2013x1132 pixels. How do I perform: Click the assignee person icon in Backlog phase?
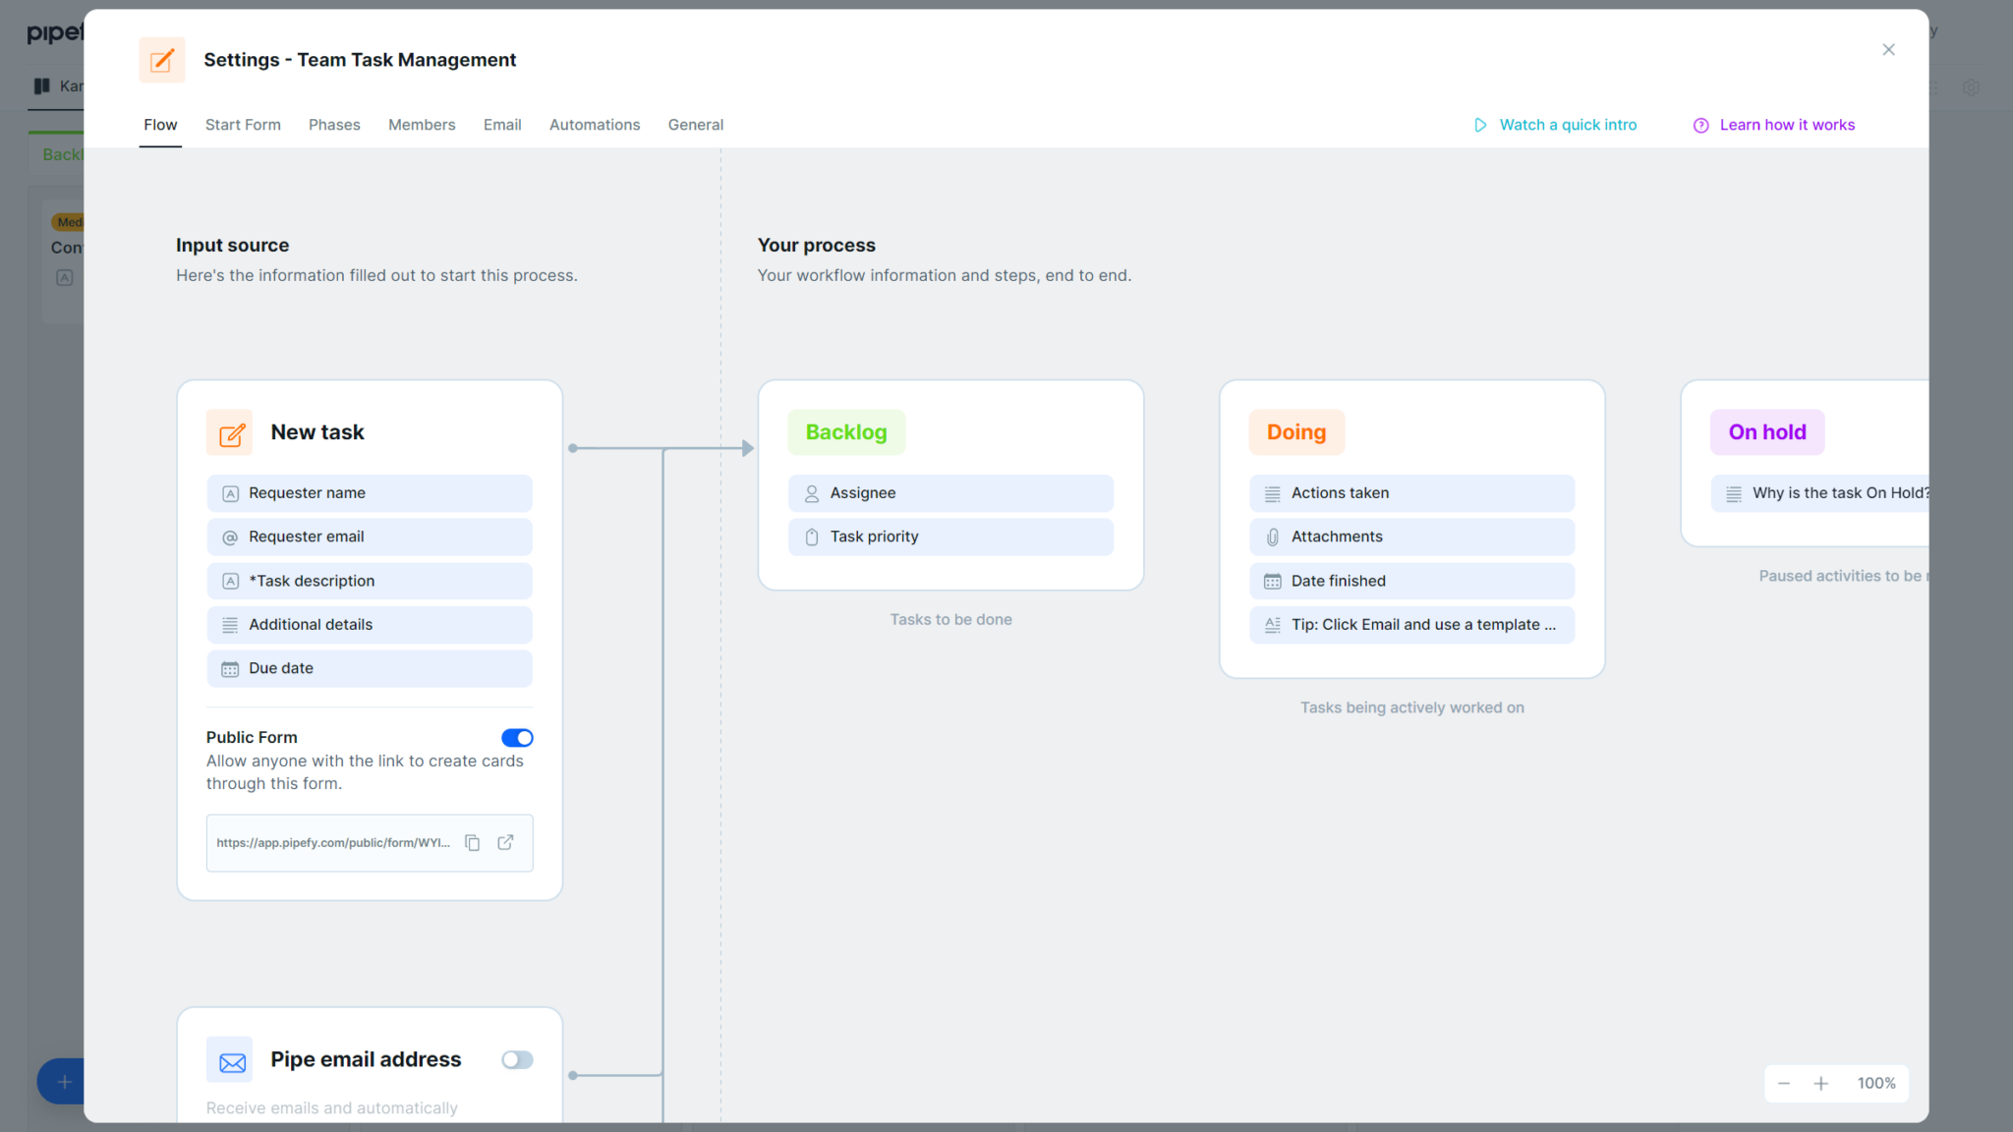pos(812,492)
